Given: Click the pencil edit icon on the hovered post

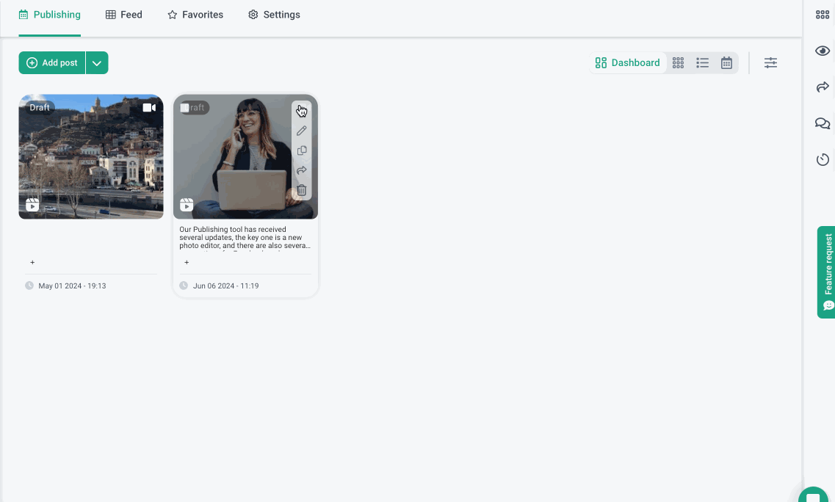Looking at the screenshot, I should [301, 131].
